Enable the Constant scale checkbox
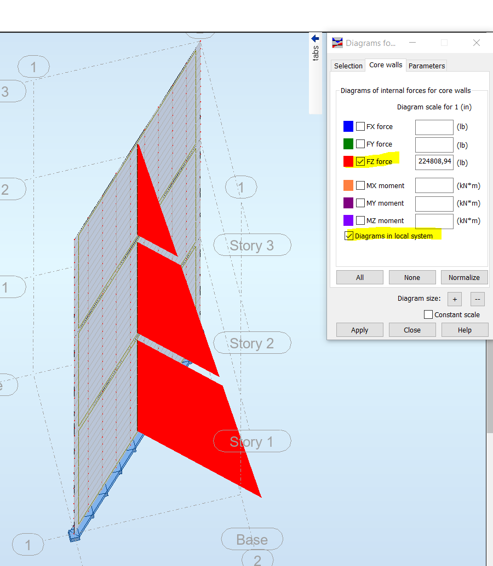The width and height of the screenshot is (493, 566). pyautogui.click(x=428, y=314)
